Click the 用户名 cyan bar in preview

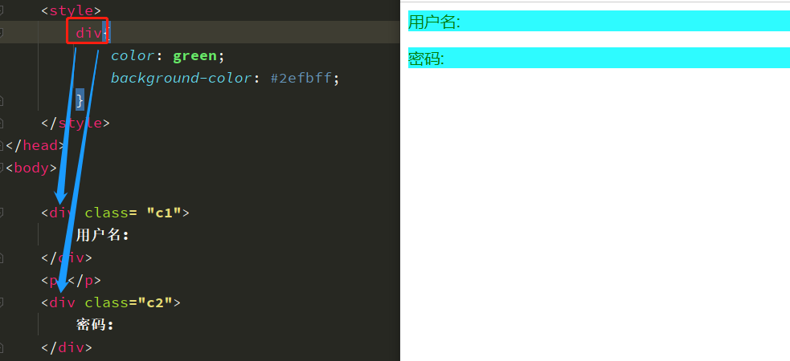point(598,22)
